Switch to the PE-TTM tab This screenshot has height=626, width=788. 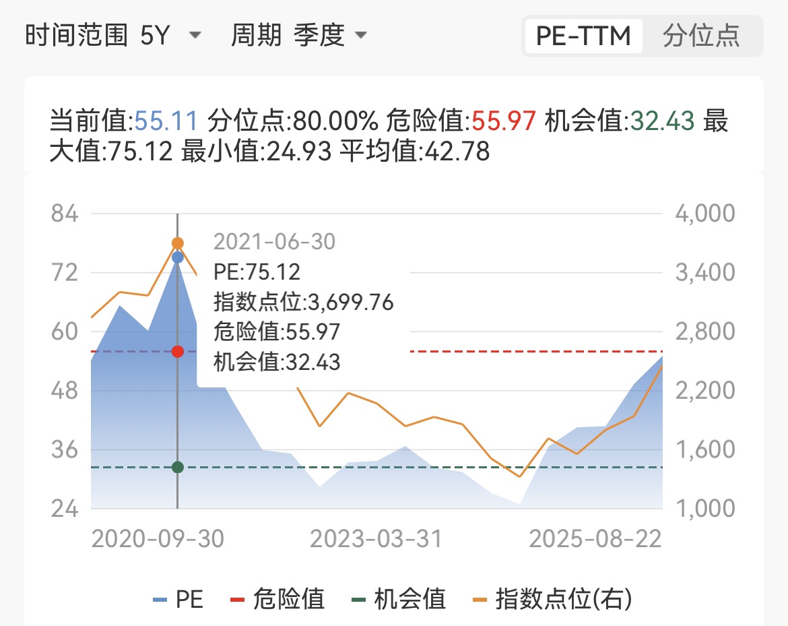coord(583,36)
